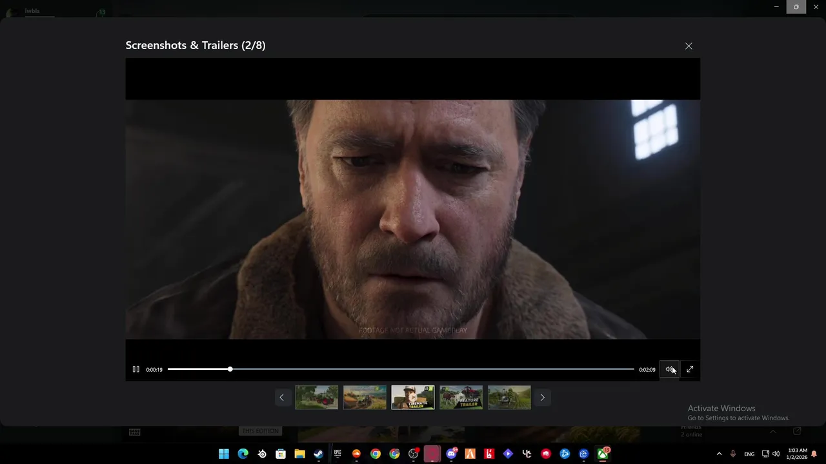Expand the trailer video to fullscreen
Viewport: 826px width, 464px height.
(690, 369)
